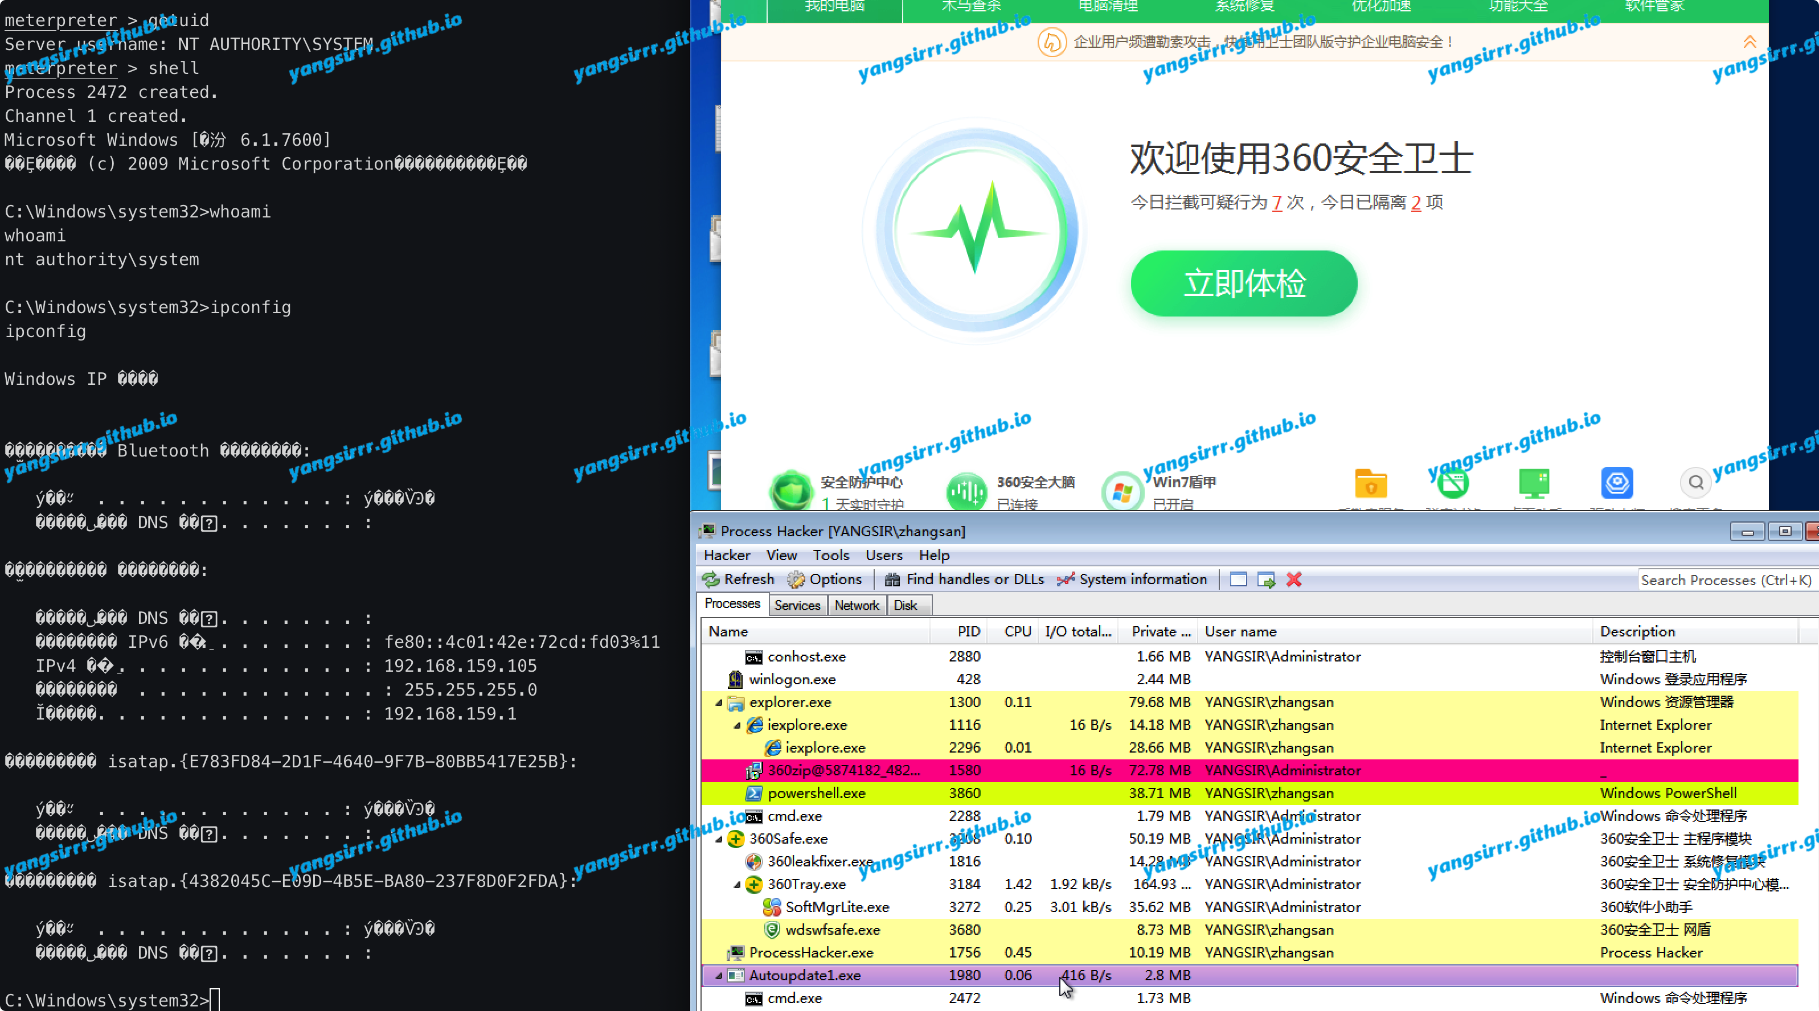This screenshot has width=1819, height=1011.
Task: Open System information graph icon
Action: tap(1066, 579)
